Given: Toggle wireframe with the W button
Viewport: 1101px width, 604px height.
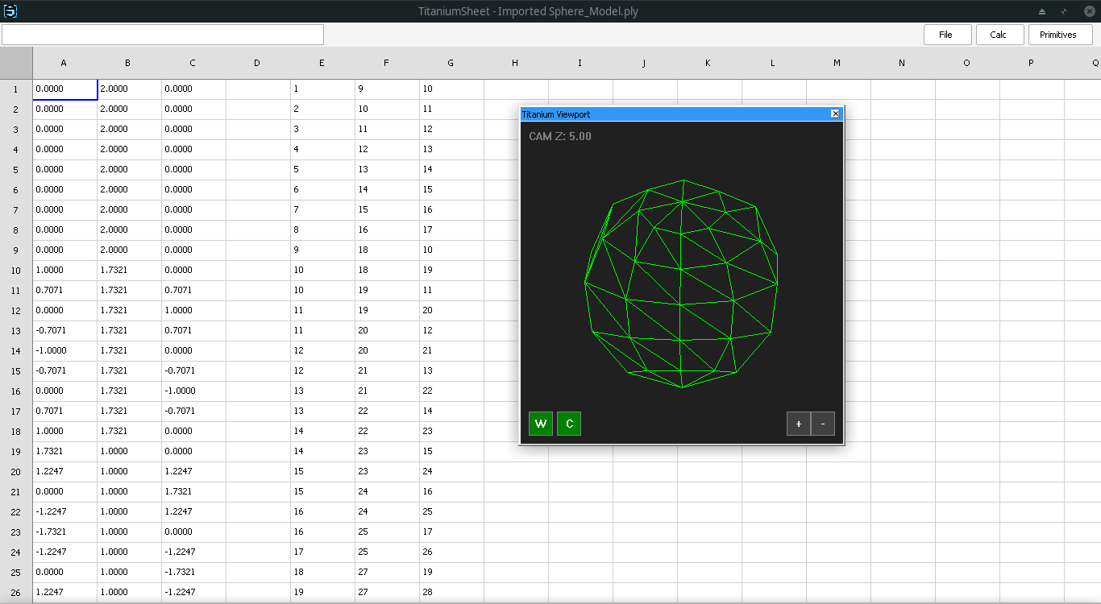Looking at the screenshot, I should (x=541, y=424).
